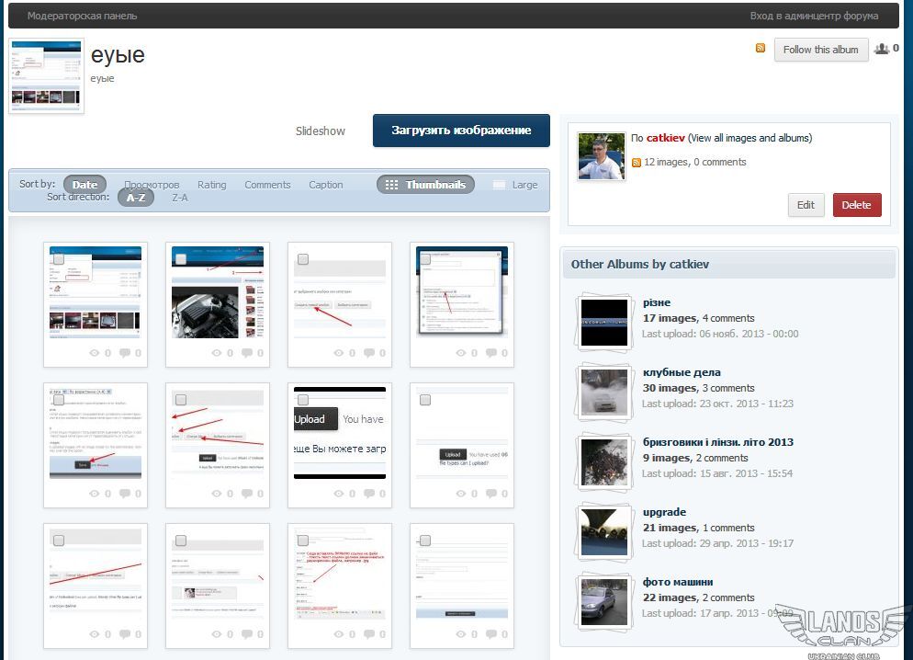This screenshot has width=913, height=660.
Task: Sort images by Comments
Action: (267, 185)
